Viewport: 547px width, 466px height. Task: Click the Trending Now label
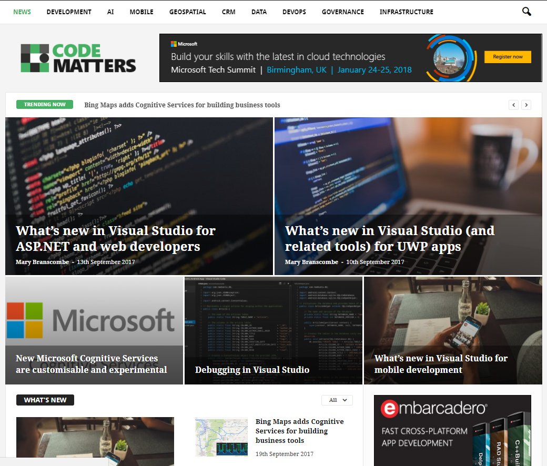(45, 104)
